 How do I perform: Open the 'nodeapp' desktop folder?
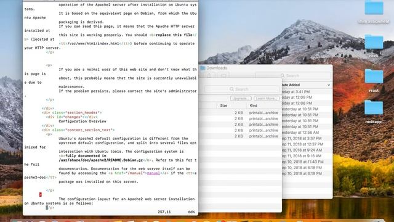tap(374, 108)
